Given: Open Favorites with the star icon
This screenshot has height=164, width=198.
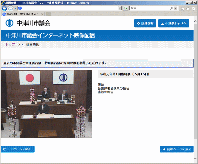Looking at the screenshot, I should (x=188, y=9).
